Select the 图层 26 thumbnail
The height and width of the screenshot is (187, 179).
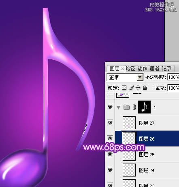pyautogui.click(x=129, y=138)
